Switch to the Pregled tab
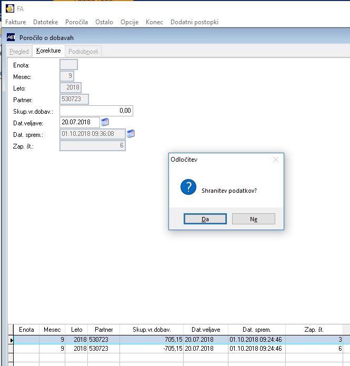This screenshot has height=366, width=350. pyautogui.click(x=19, y=52)
